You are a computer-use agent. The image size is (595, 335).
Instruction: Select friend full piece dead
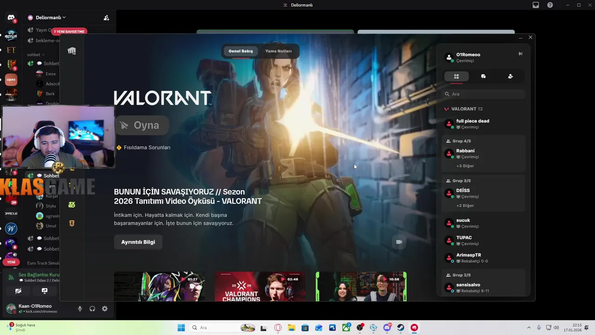click(483, 124)
